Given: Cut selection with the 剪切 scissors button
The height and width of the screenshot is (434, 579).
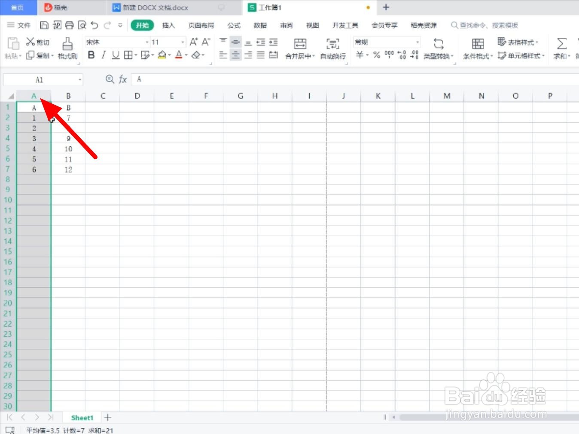Looking at the screenshot, I should click(37, 42).
